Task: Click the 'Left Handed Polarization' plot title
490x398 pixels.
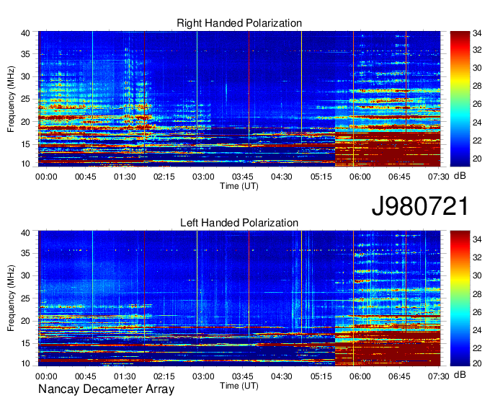Action: coord(239,223)
